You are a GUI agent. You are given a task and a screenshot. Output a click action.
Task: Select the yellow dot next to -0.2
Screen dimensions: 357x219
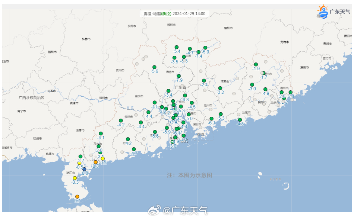pyautogui.click(x=103, y=158)
